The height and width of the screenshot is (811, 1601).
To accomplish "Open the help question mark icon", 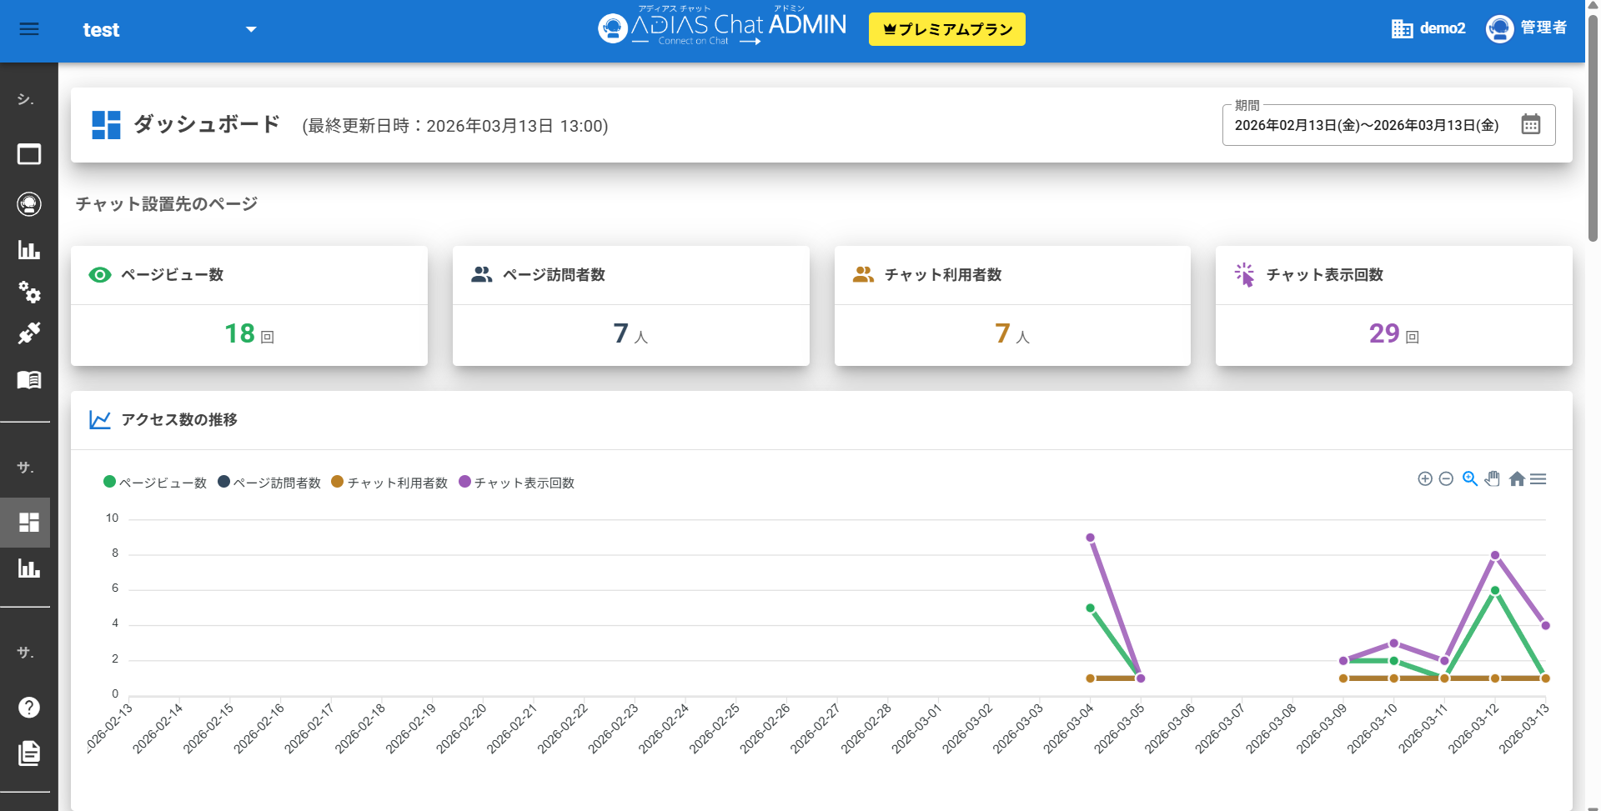I will click(29, 708).
